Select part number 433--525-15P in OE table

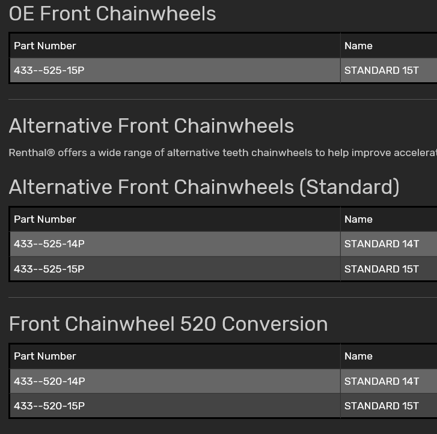point(49,70)
